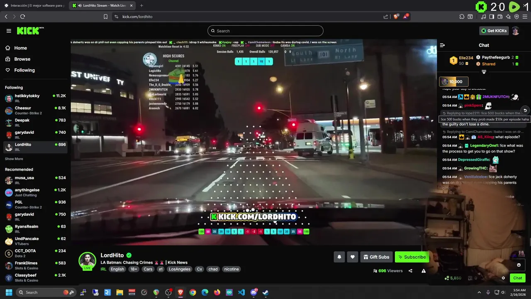
Task: Click the Kick logo
Action: [x=30, y=31]
